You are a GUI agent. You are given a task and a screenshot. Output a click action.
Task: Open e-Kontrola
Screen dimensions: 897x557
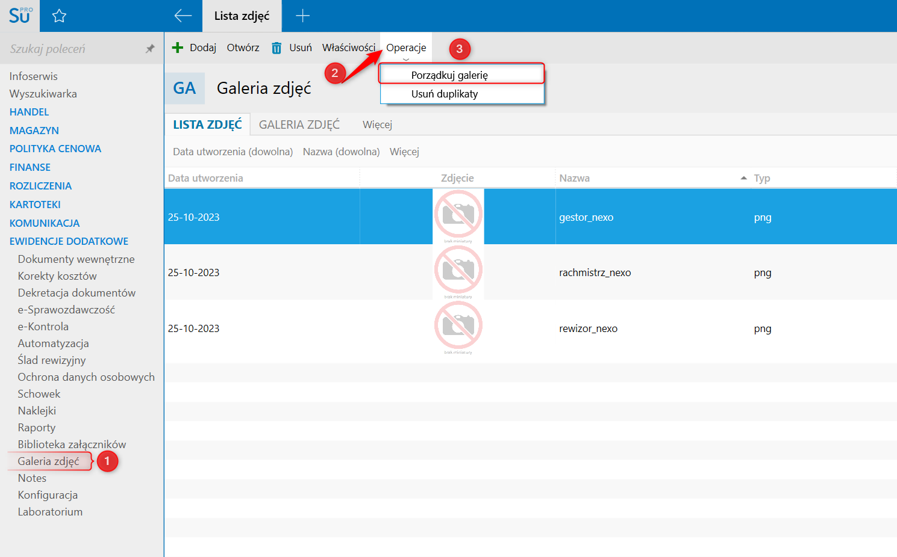click(x=43, y=327)
